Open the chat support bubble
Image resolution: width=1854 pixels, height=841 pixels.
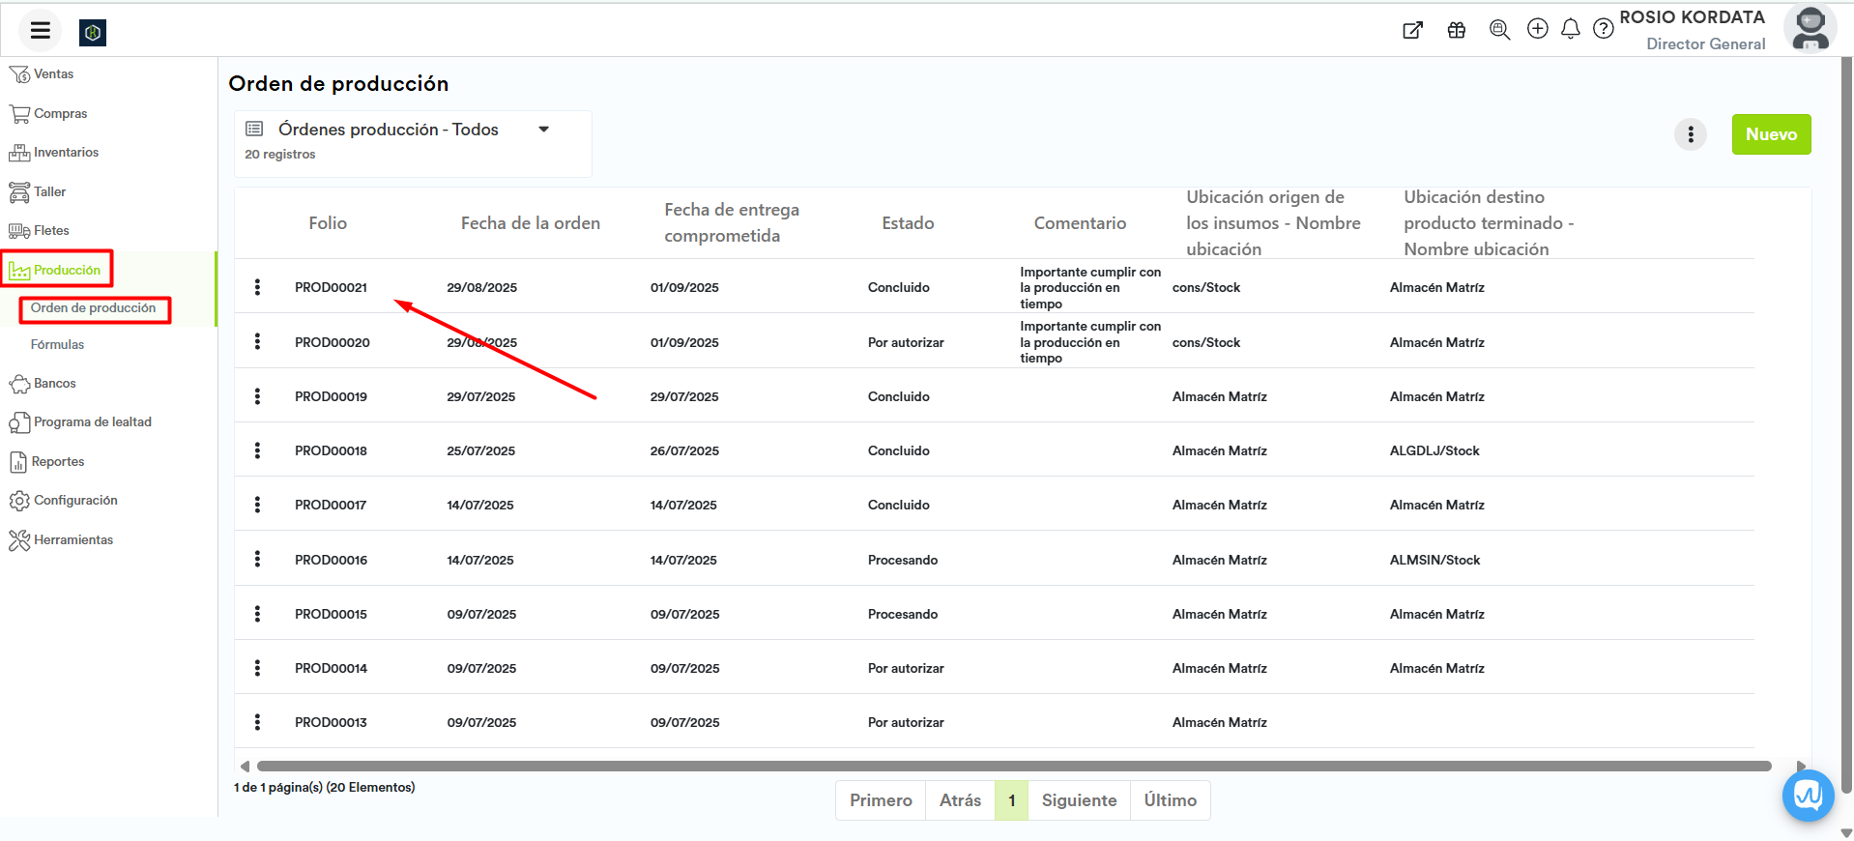click(x=1807, y=796)
